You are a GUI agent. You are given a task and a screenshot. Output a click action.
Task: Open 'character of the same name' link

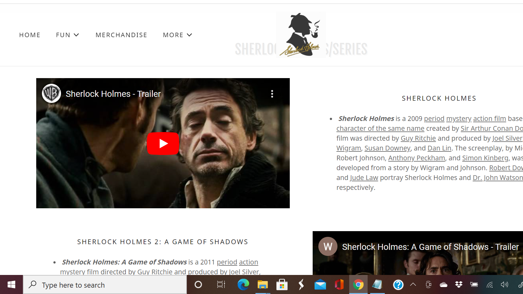(380, 128)
